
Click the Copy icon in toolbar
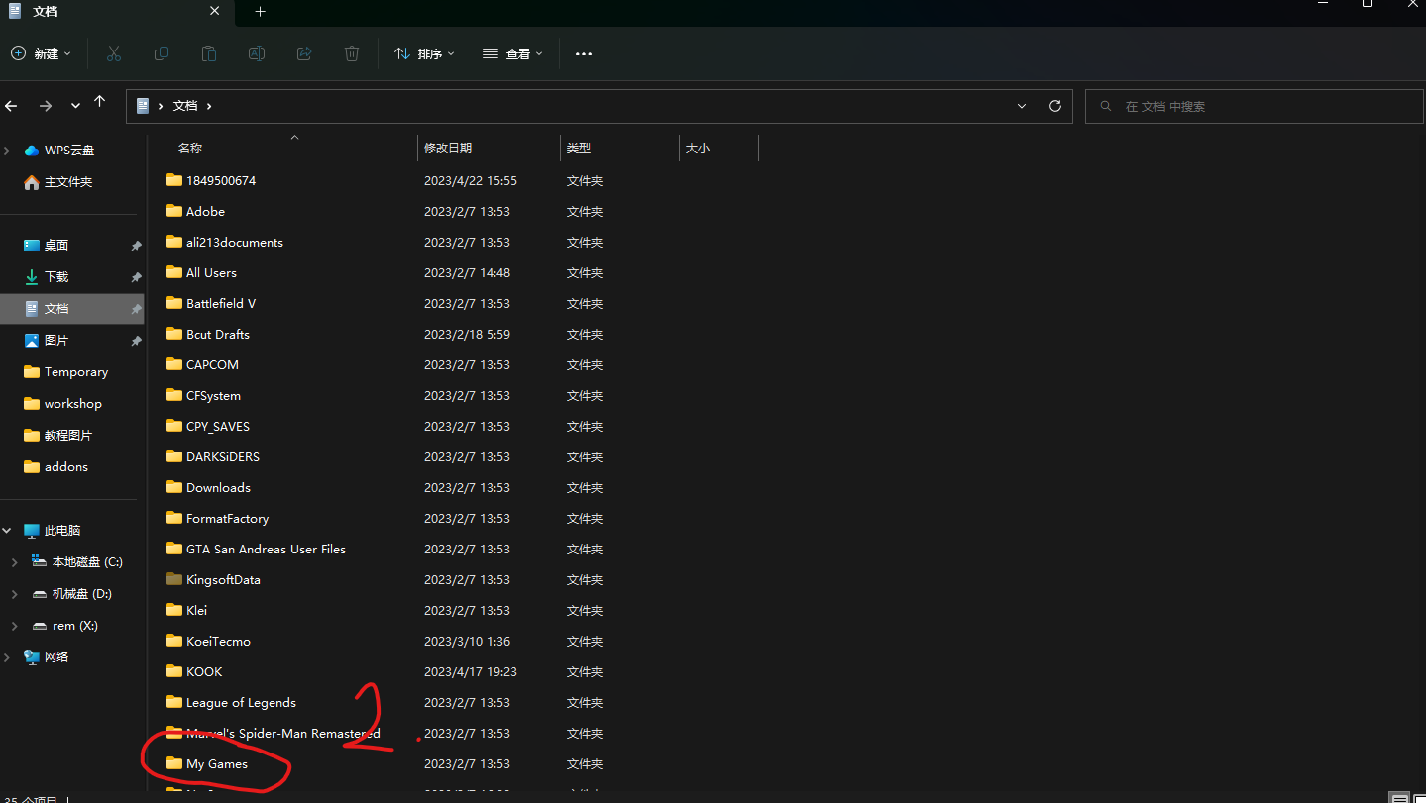162,53
